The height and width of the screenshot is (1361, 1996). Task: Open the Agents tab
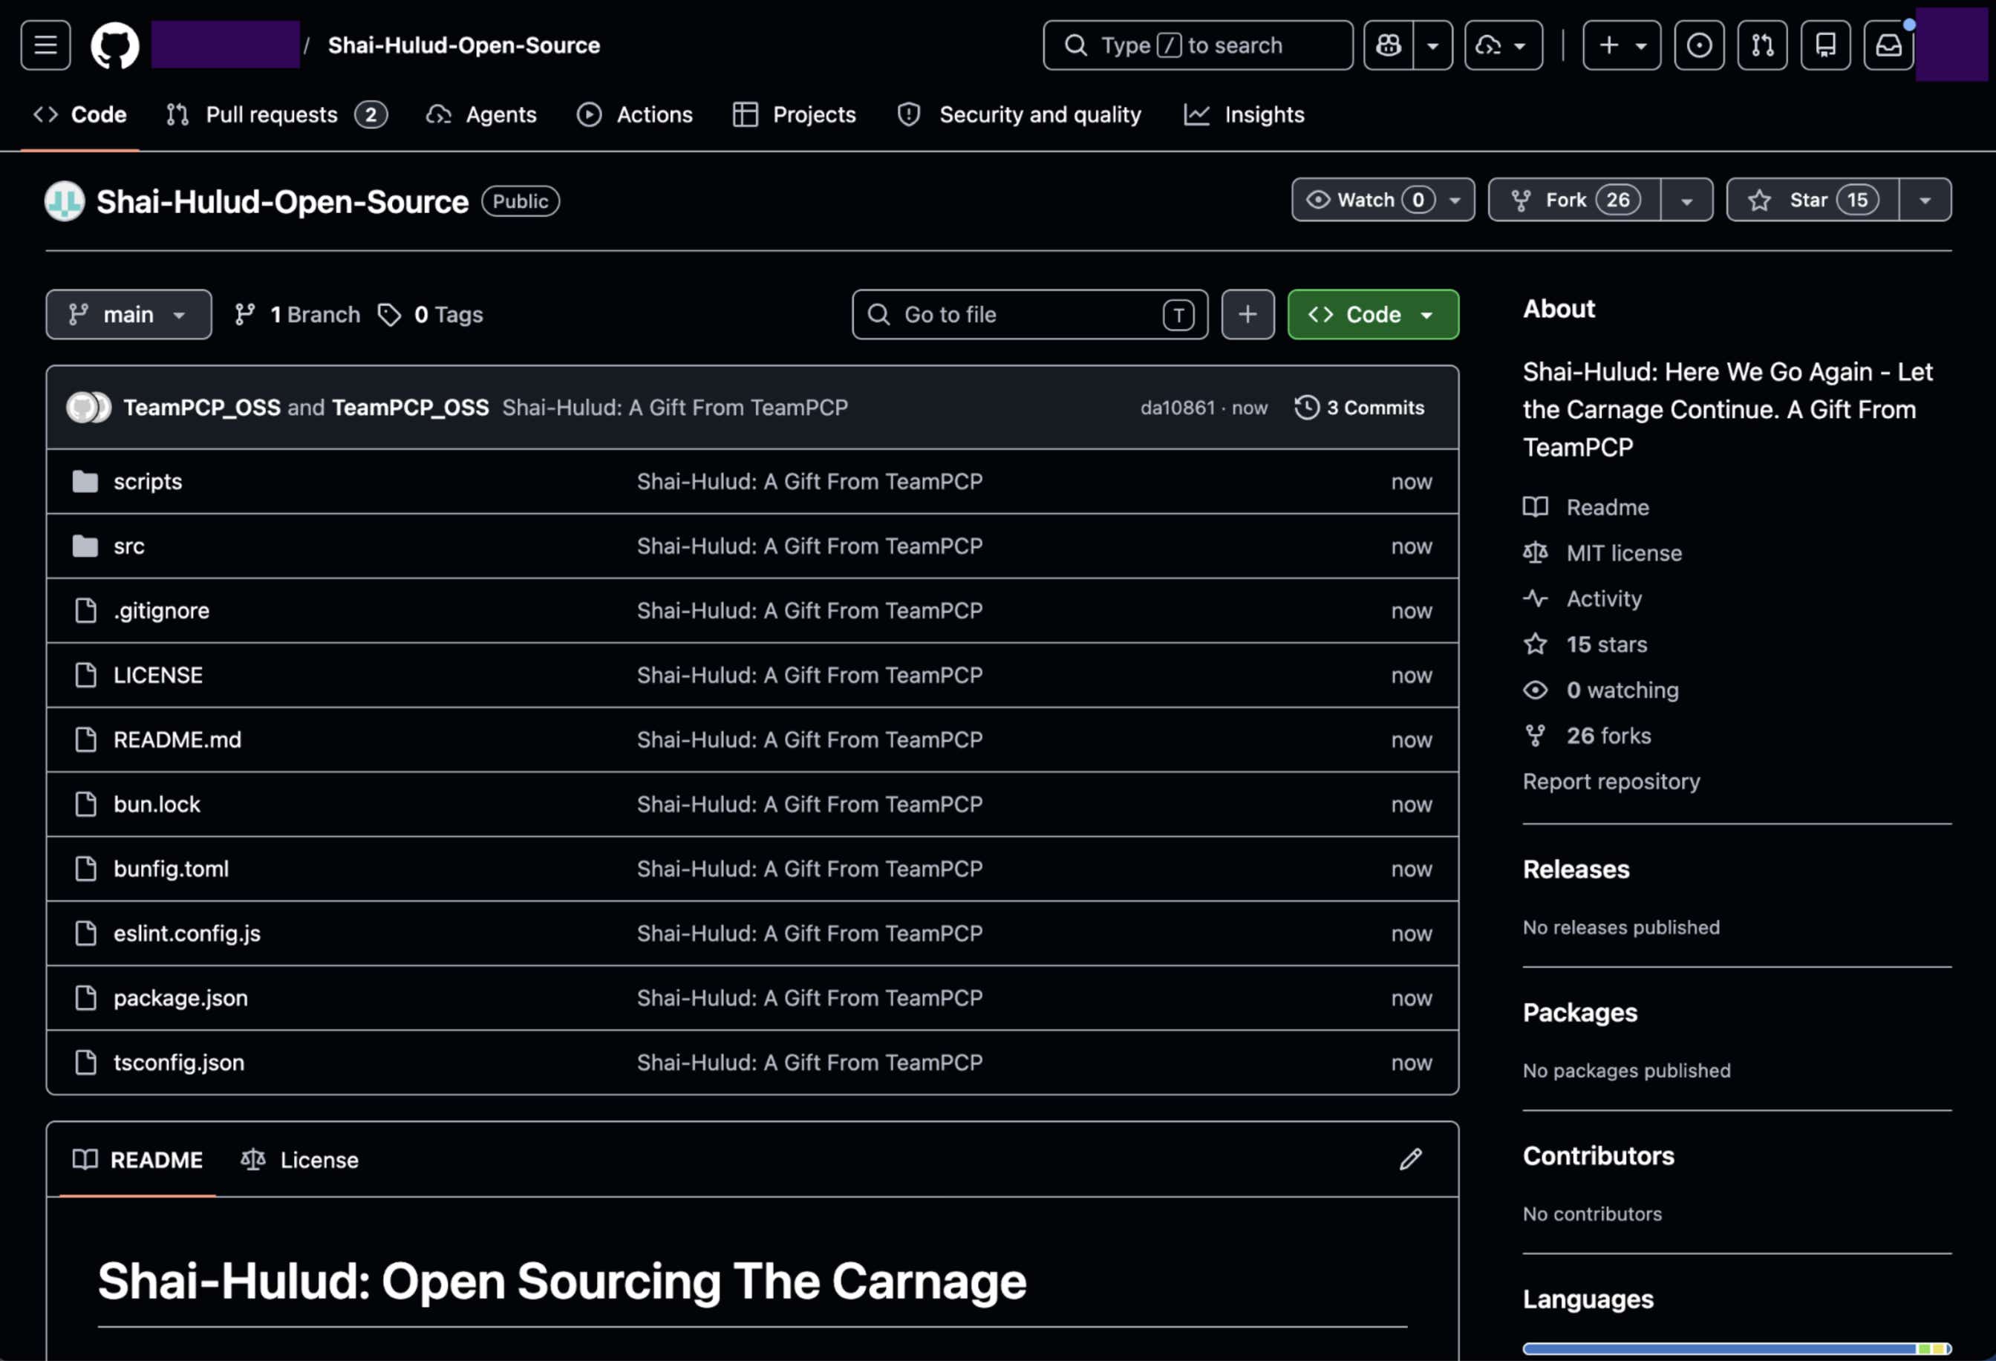pos(481,115)
